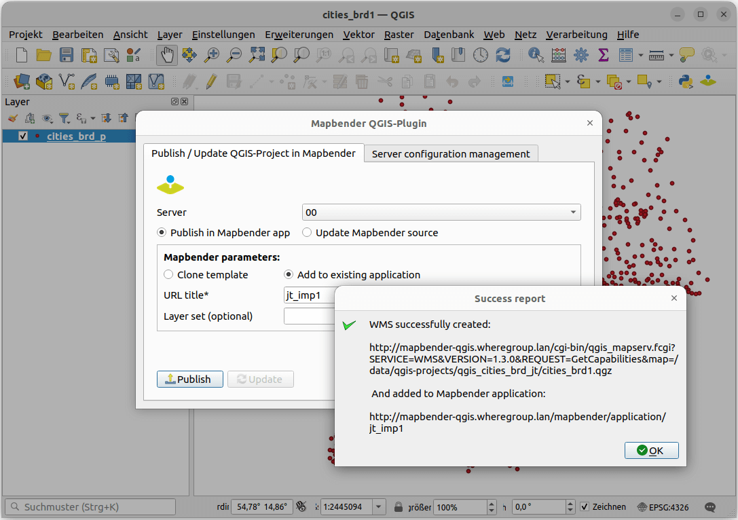Choose the Clone template radio option

click(169, 275)
